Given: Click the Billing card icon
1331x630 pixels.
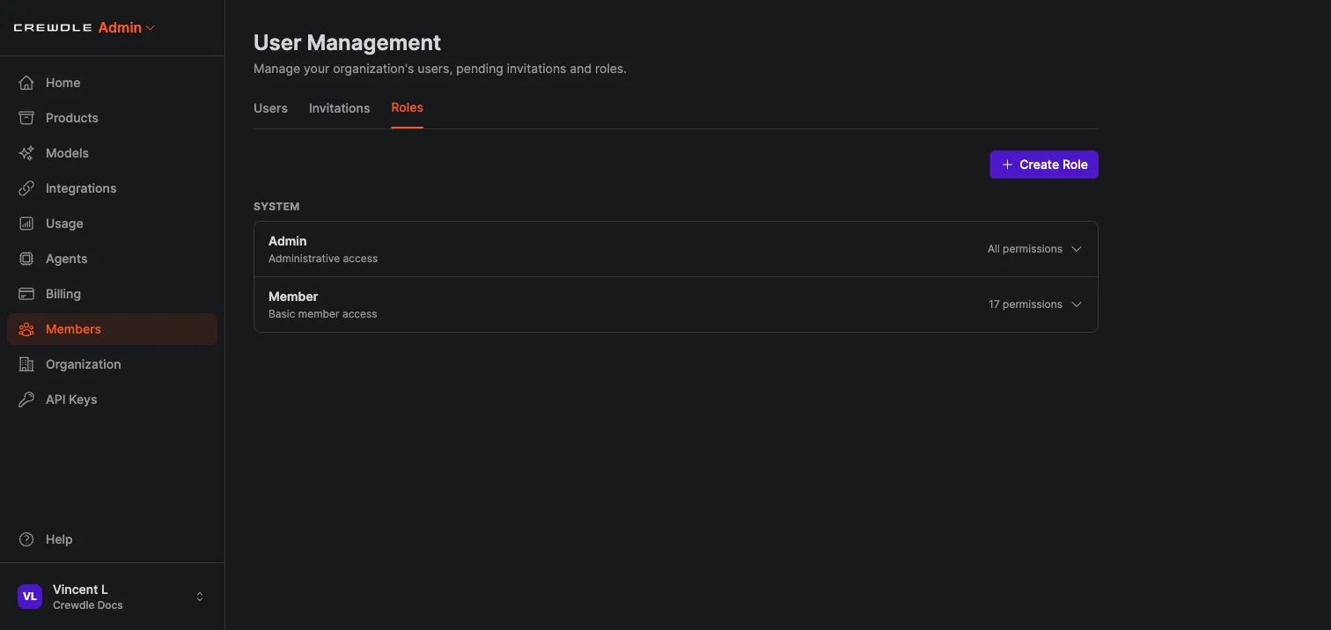Looking at the screenshot, I should tap(26, 294).
